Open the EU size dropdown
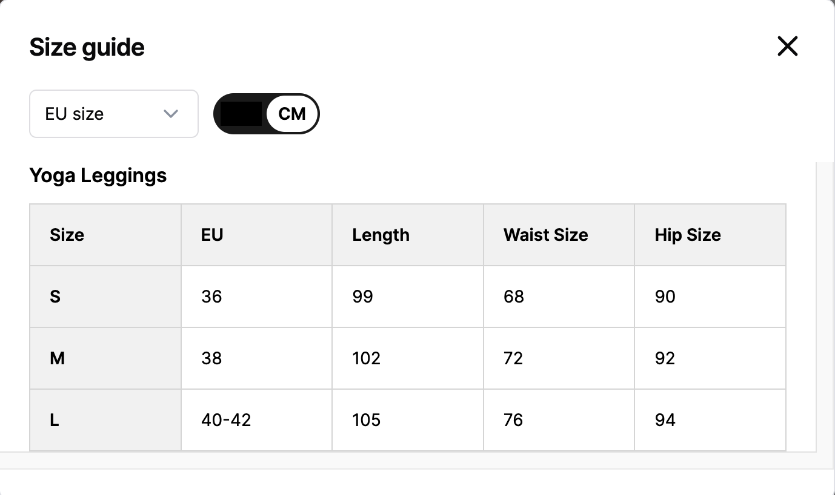 pyautogui.click(x=113, y=114)
